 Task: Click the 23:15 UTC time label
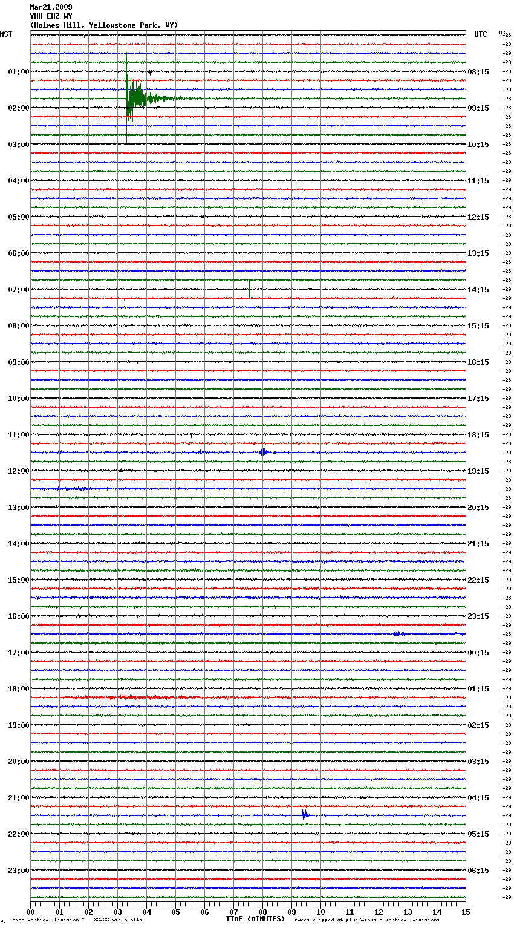pyautogui.click(x=478, y=616)
